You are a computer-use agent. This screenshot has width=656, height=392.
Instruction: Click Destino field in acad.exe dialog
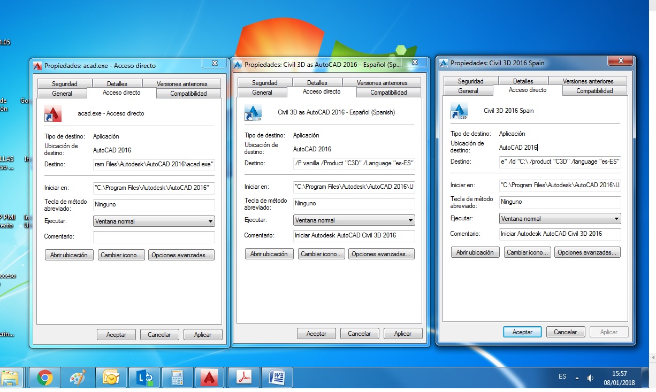pos(154,164)
